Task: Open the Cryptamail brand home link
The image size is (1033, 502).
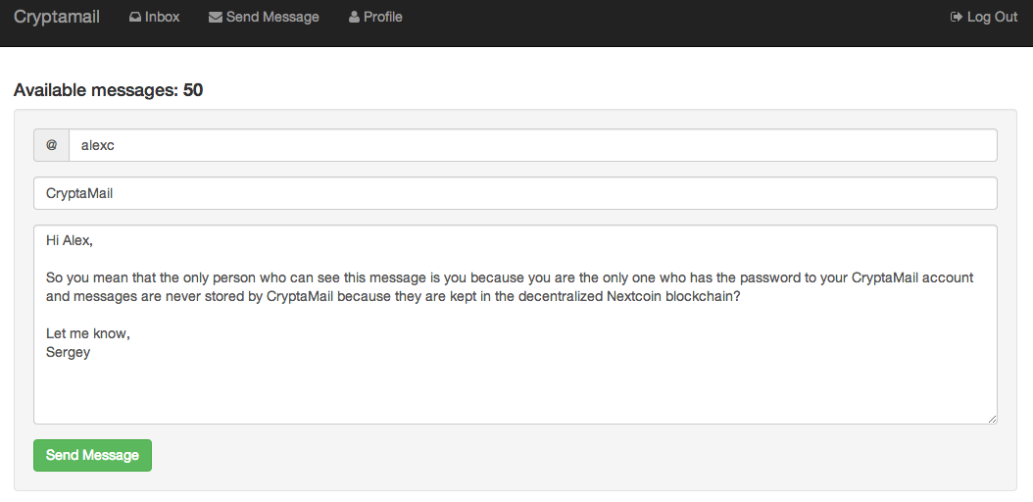Action: [x=57, y=17]
